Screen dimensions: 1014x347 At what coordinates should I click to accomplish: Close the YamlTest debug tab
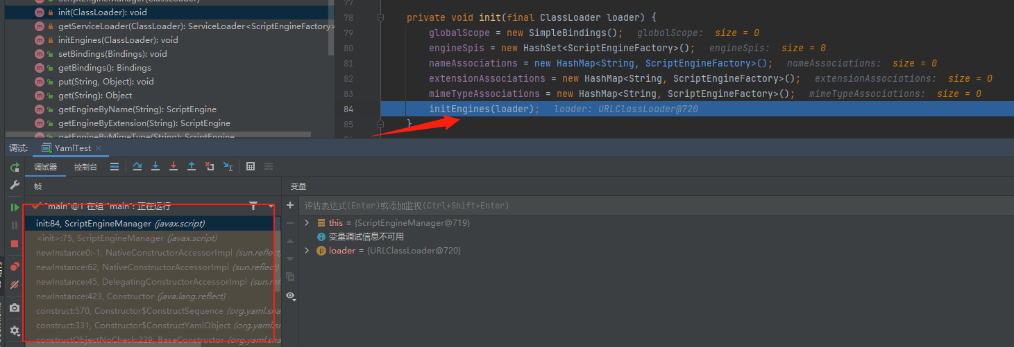[99, 148]
